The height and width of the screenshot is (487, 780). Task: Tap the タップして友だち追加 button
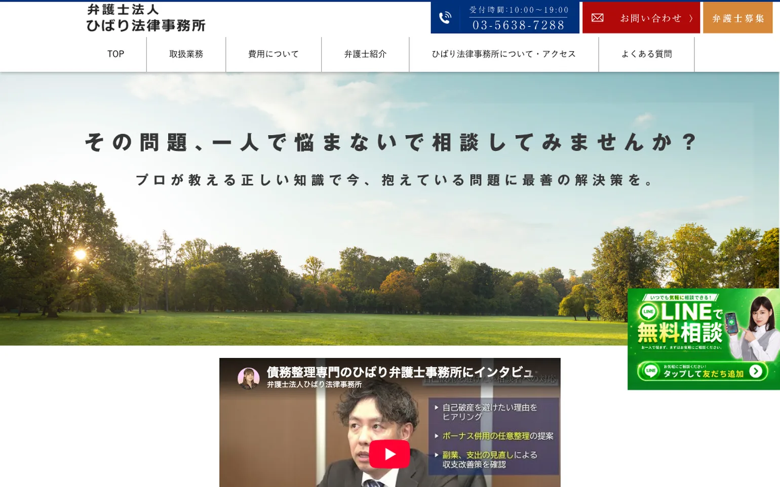[703, 372]
